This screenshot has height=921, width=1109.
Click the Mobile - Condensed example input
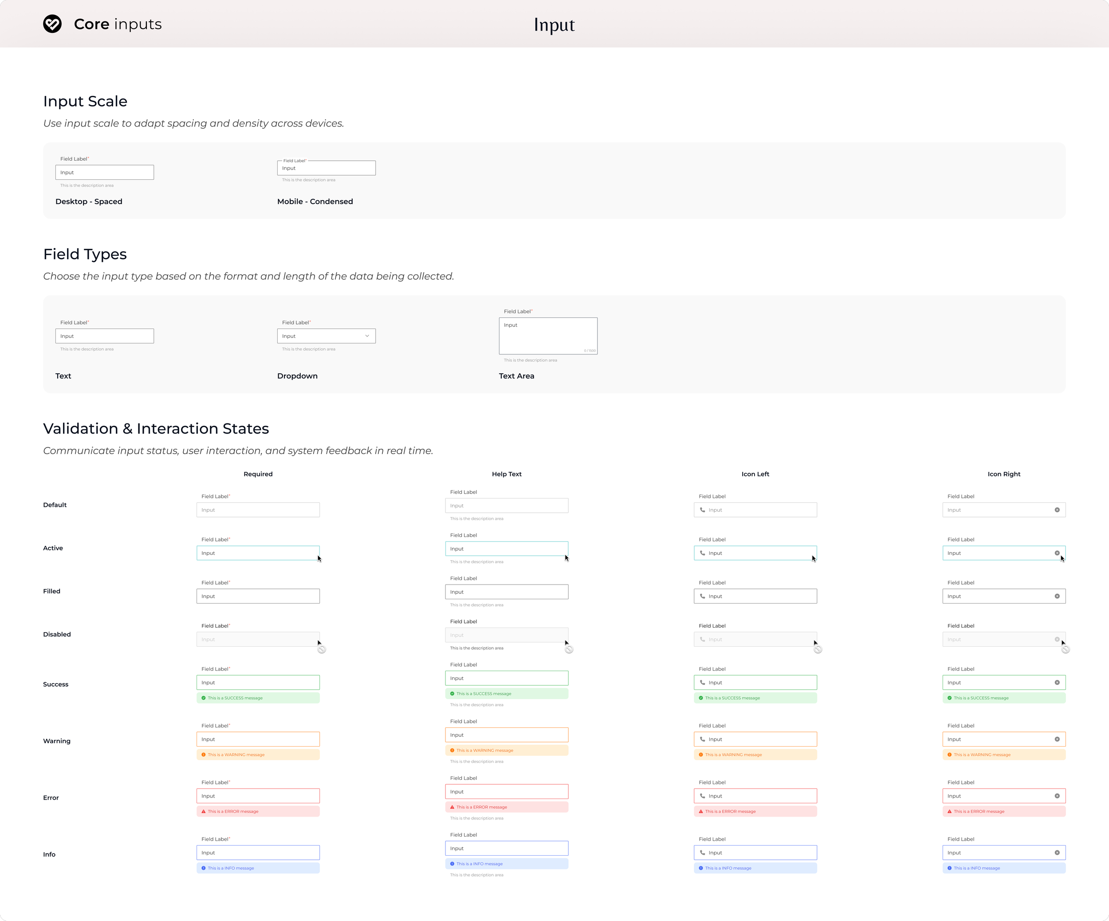pyautogui.click(x=326, y=169)
